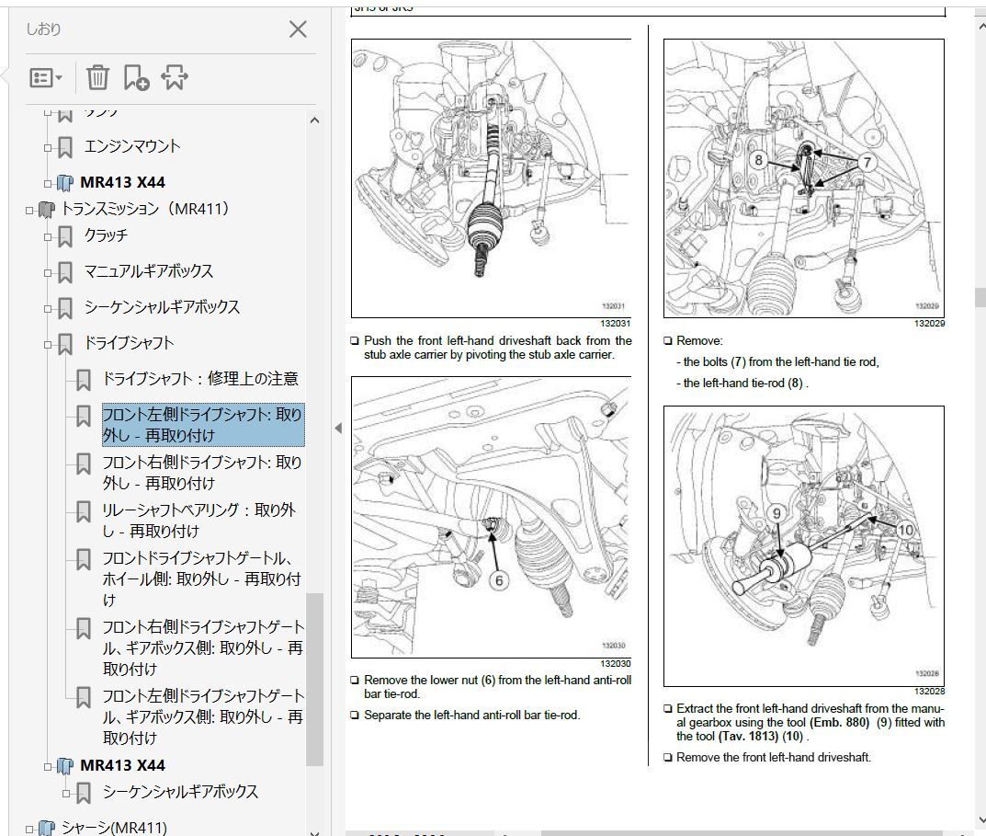Click text 'Remove the lower nut (6)'
The height and width of the screenshot is (836, 986).
tap(429, 680)
